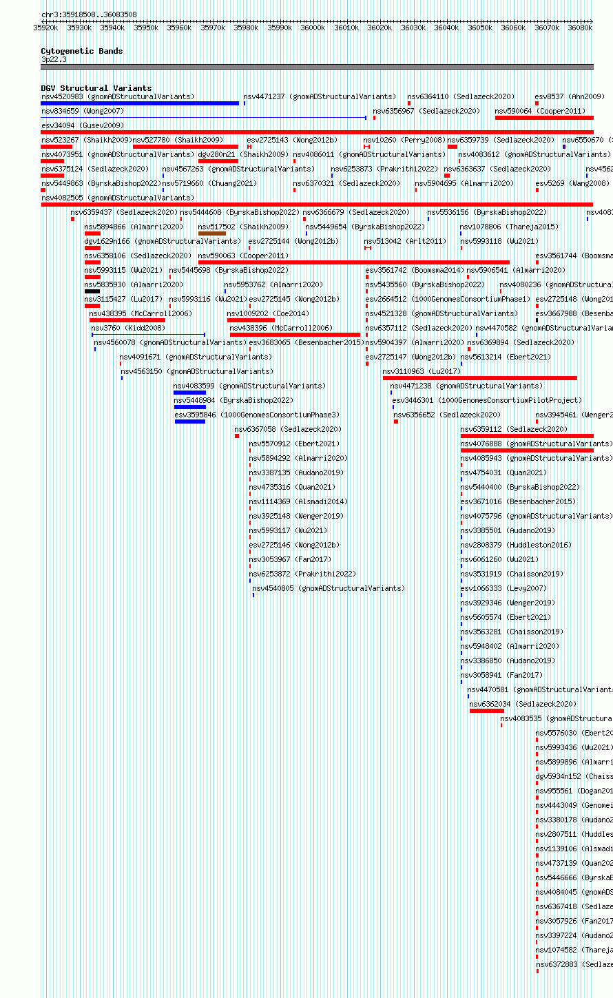Screen dimensions: 613x998
Task: Select nsv2808379 (Huddleston2016) label
Action: tap(516, 545)
